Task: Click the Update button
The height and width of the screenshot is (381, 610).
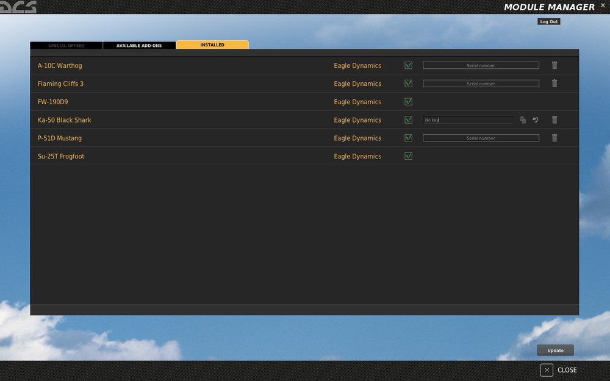Action: [x=556, y=351]
